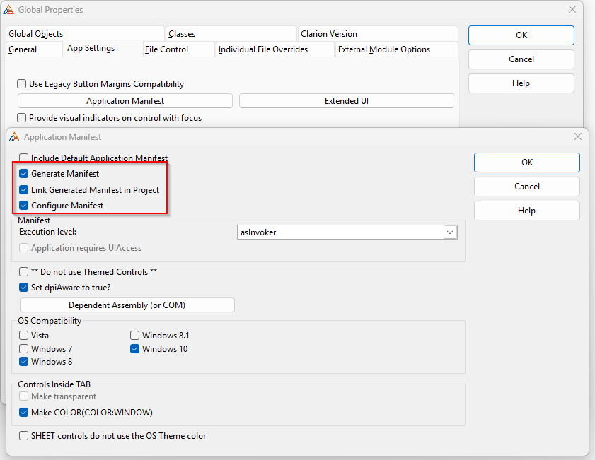Open the Execution level dropdown arrow

coord(450,232)
